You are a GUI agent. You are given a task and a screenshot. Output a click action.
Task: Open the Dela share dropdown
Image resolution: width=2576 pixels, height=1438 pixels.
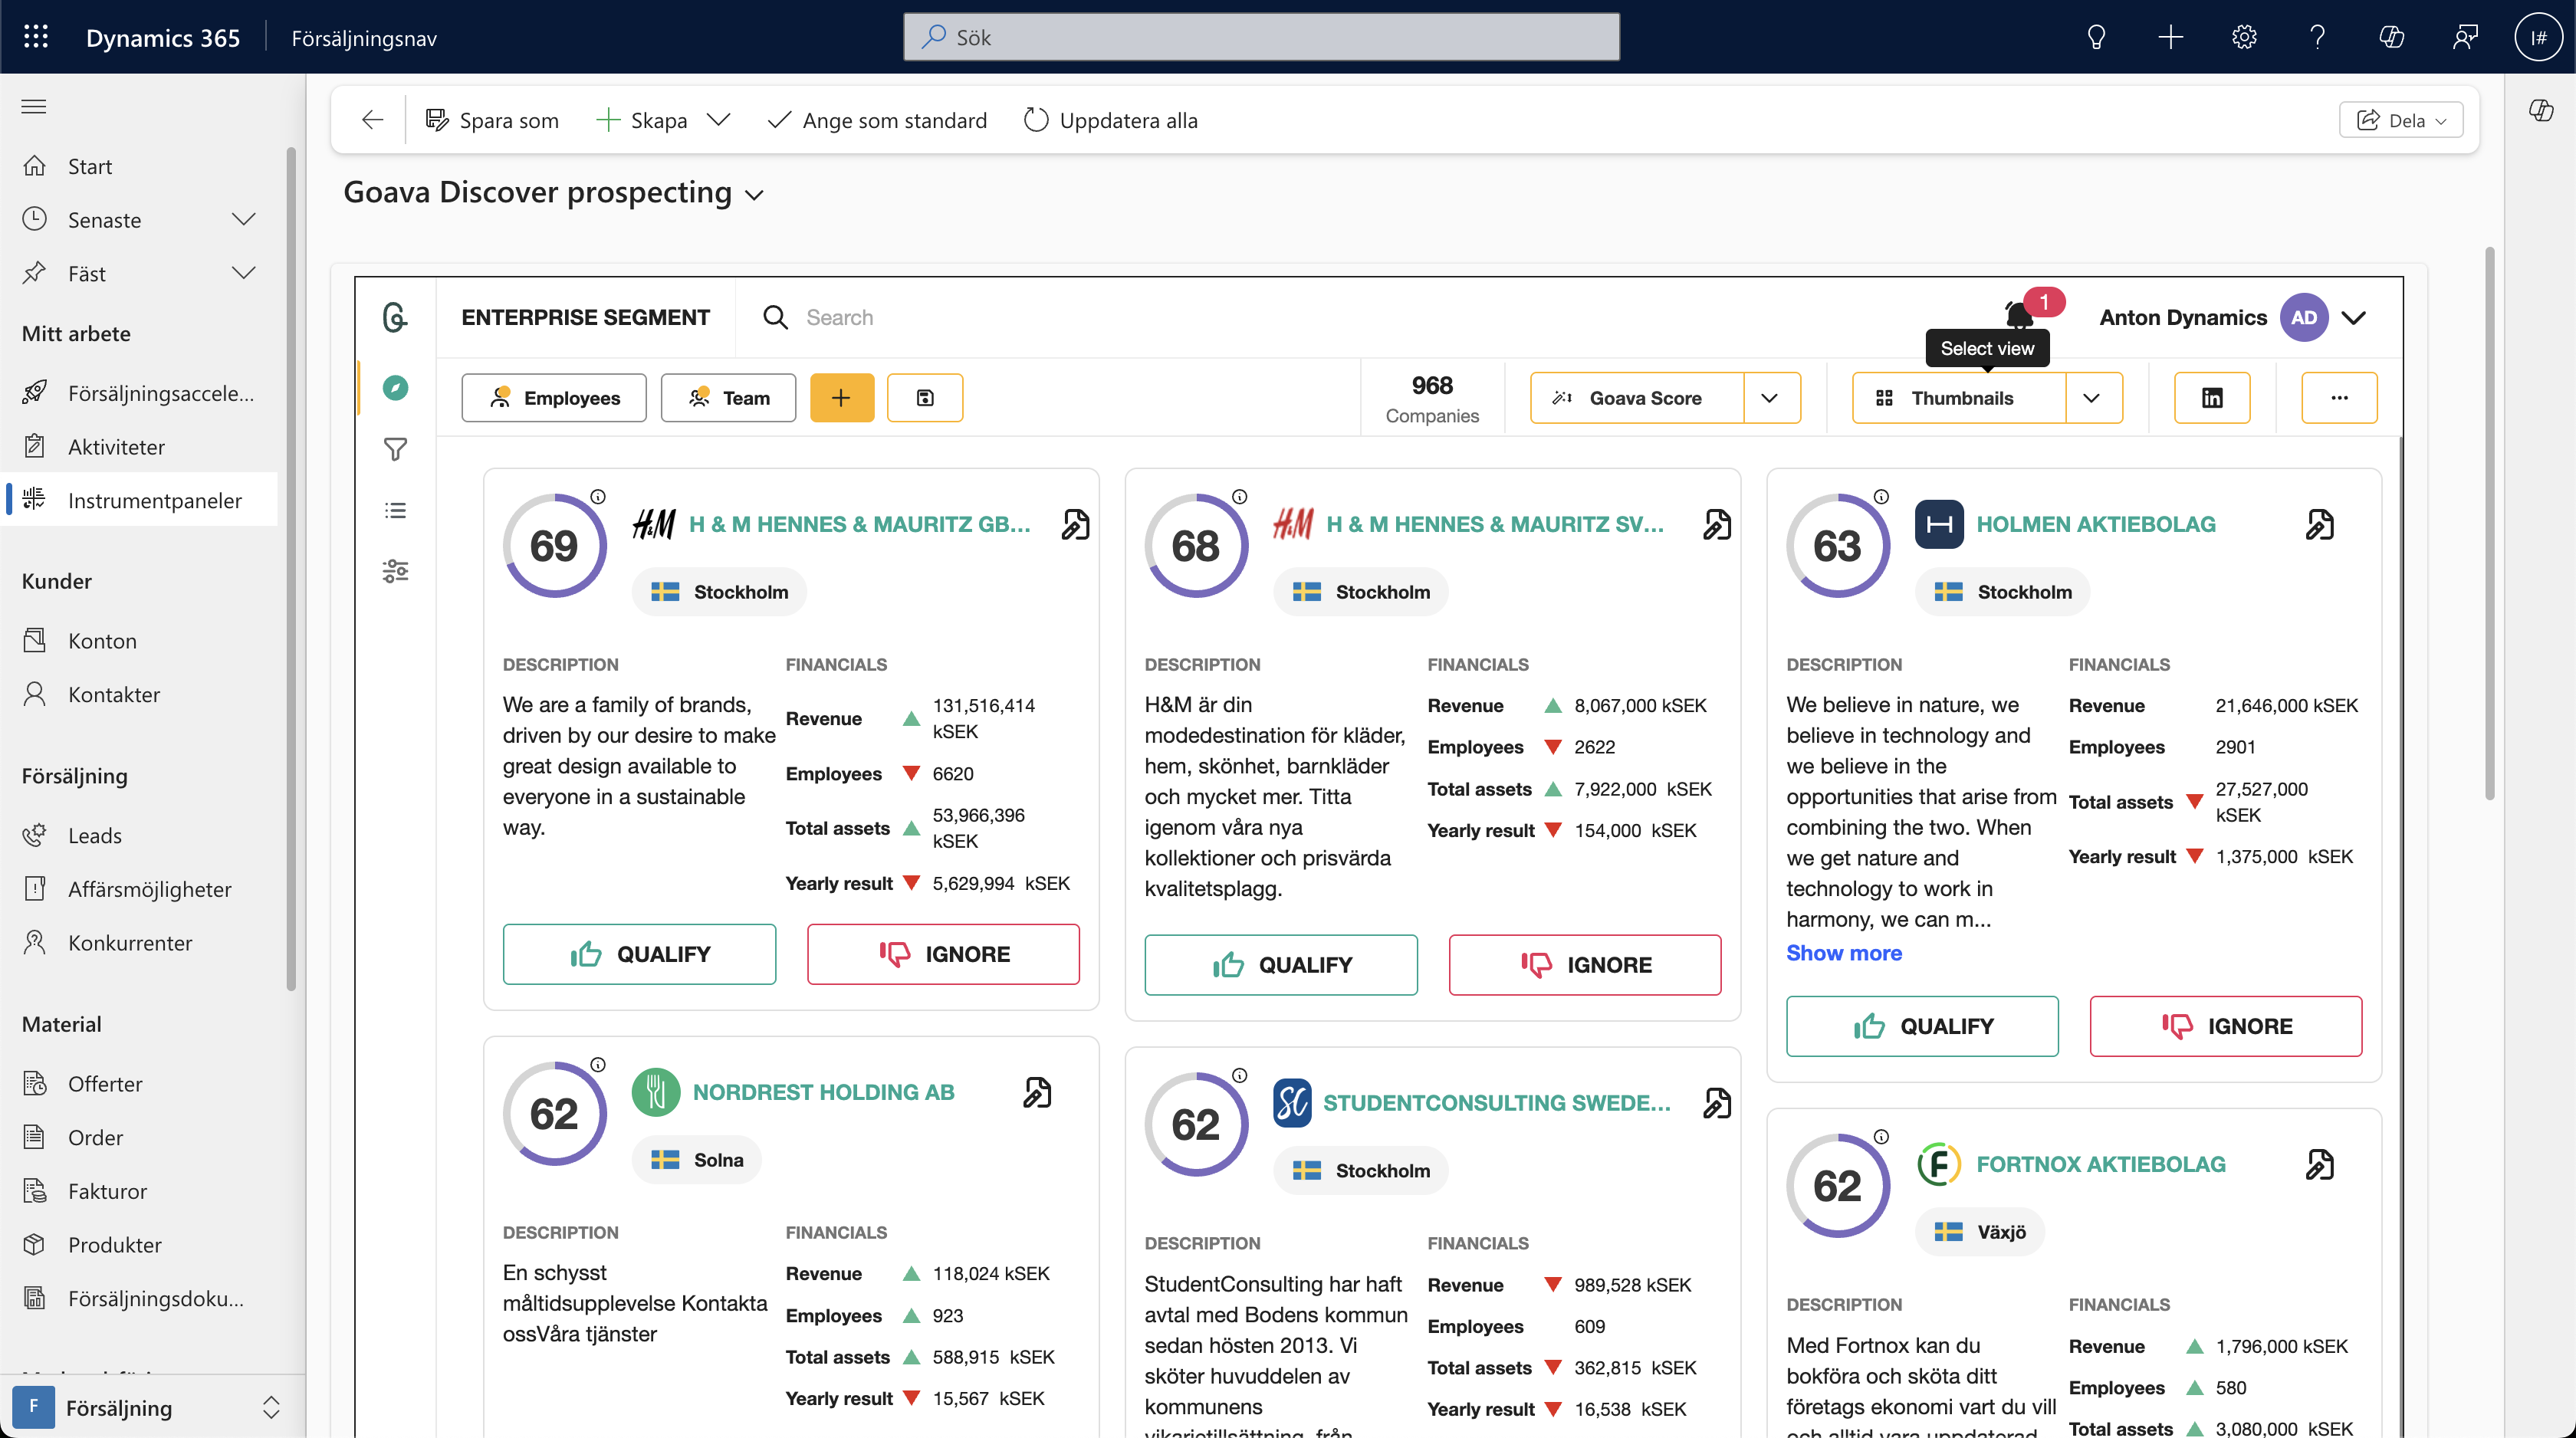tap(2401, 120)
